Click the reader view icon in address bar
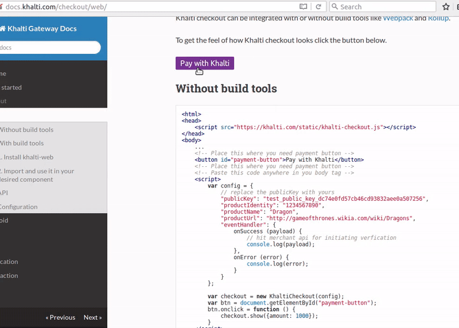Viewport: 459px width, 328px height. pos(304,6)
